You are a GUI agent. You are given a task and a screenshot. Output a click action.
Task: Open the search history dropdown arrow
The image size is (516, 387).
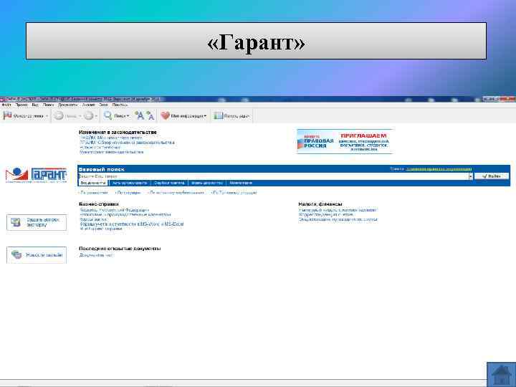(x=471, y=176)
